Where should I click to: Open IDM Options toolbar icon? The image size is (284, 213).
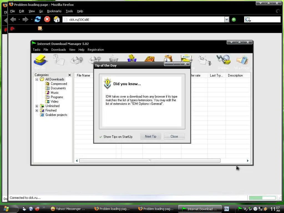click(149, 58)
